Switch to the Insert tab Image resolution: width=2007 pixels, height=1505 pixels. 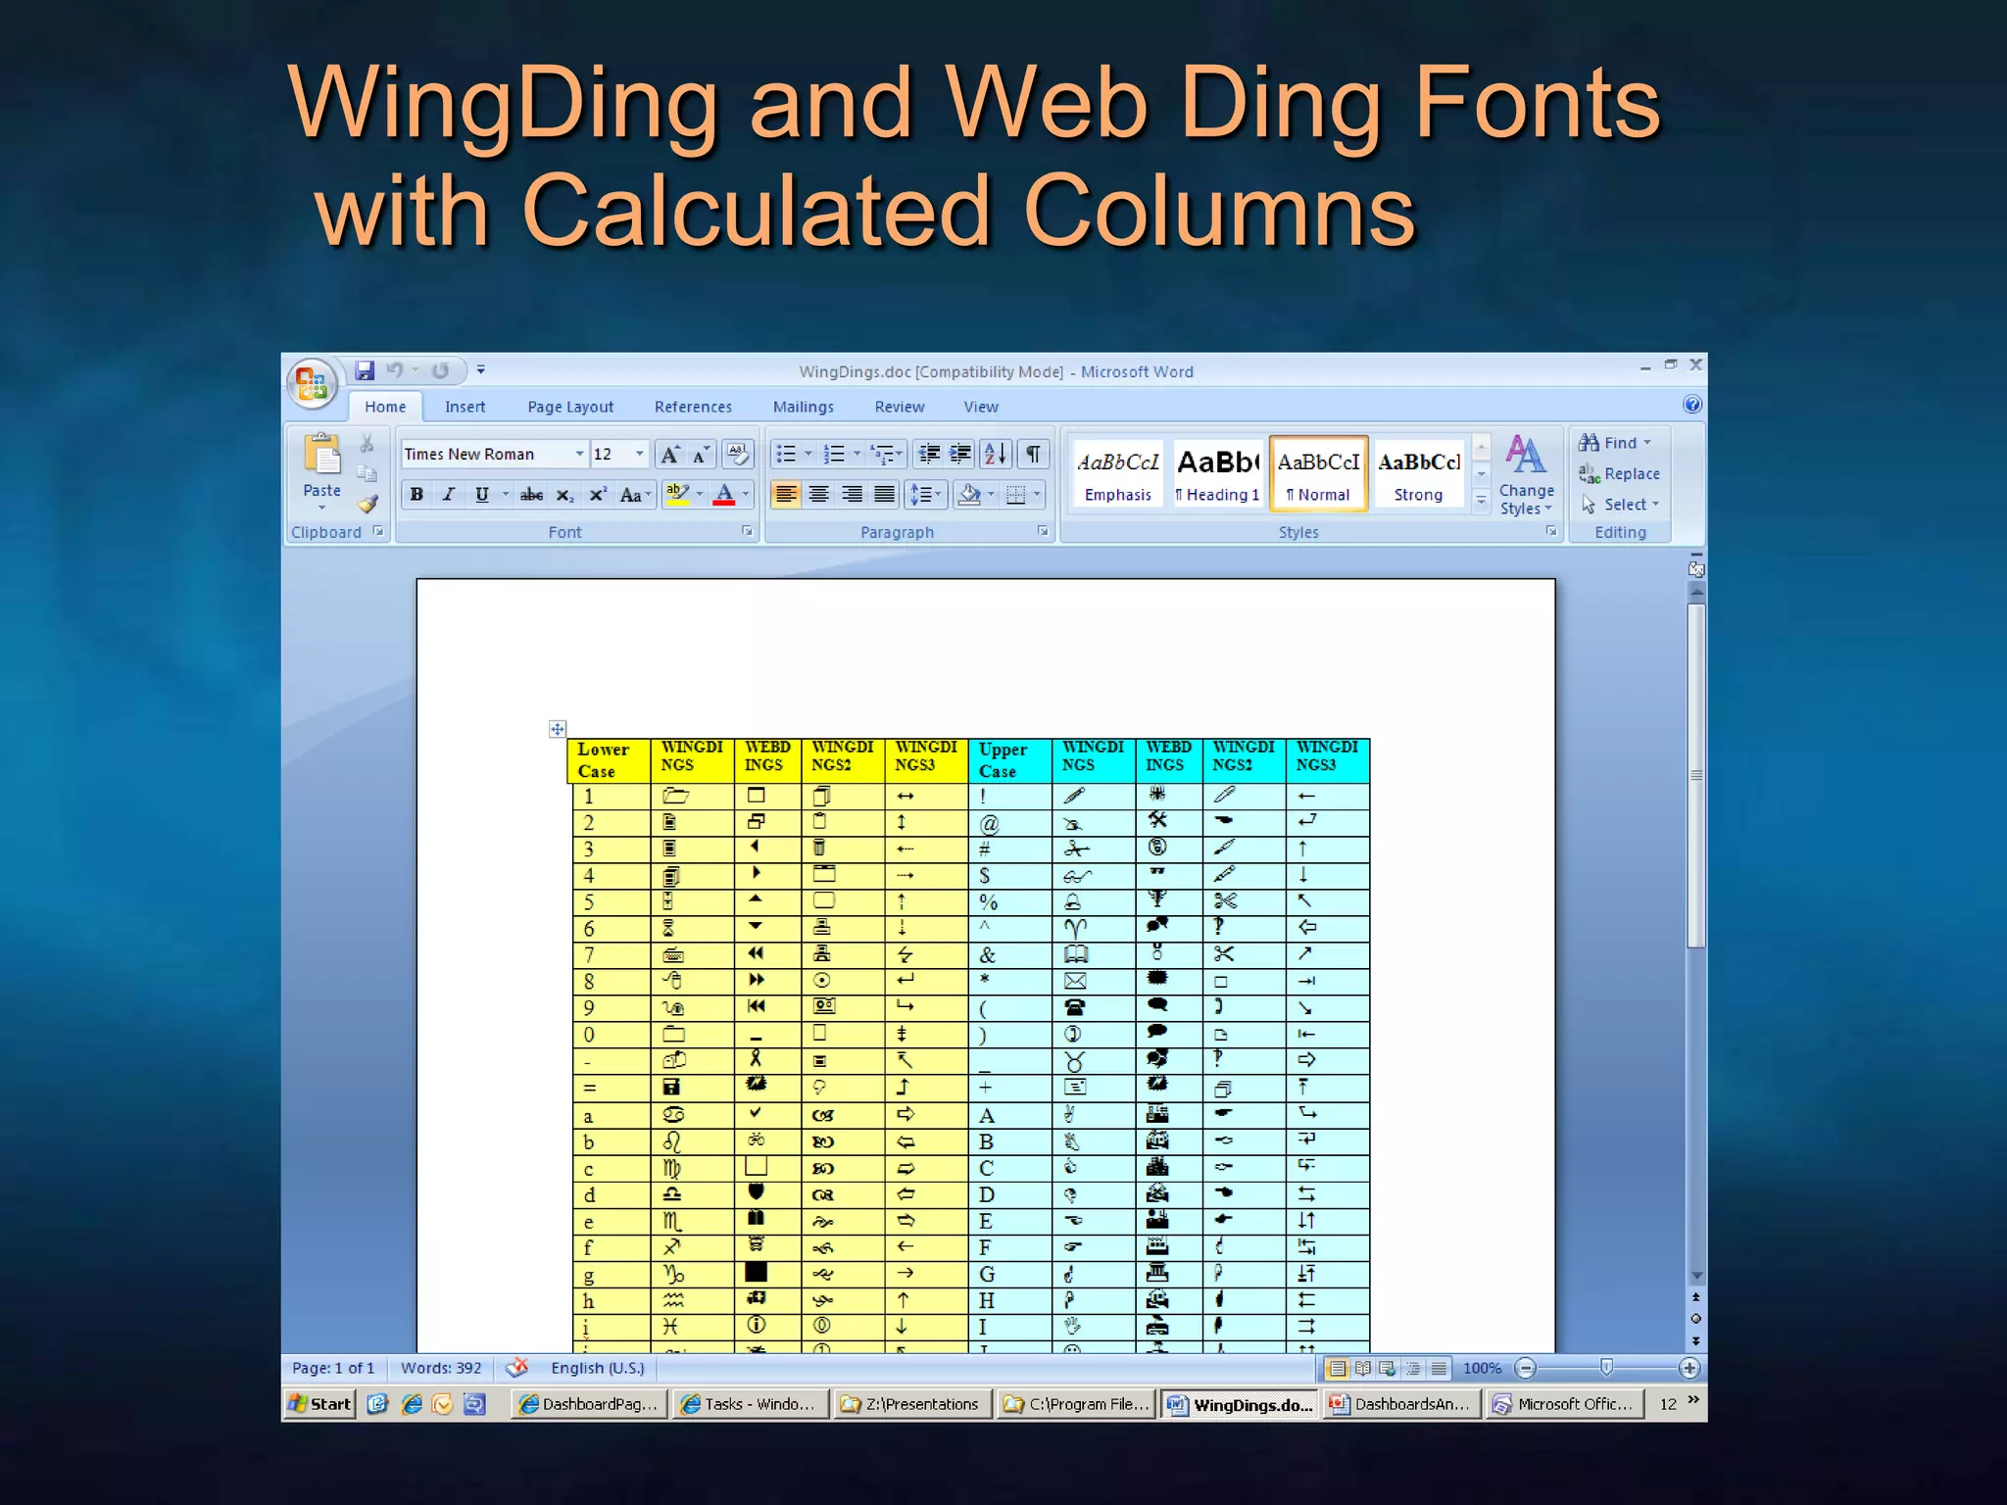465,407
